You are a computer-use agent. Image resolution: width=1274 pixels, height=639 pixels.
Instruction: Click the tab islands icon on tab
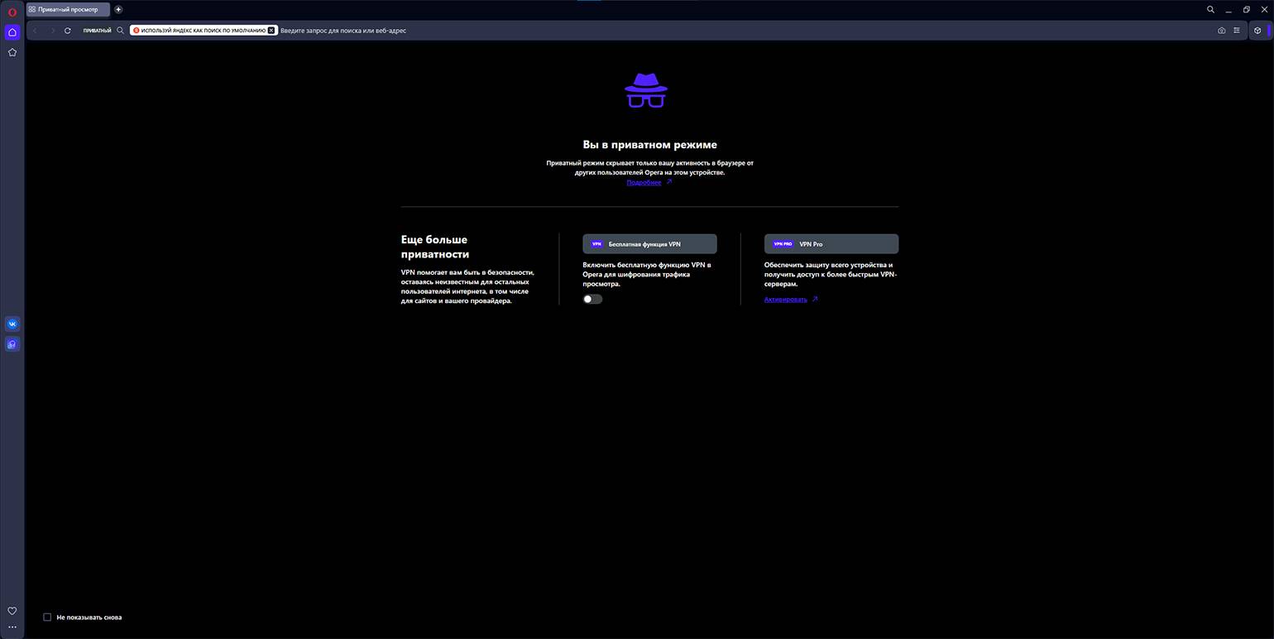click(31, 9)
